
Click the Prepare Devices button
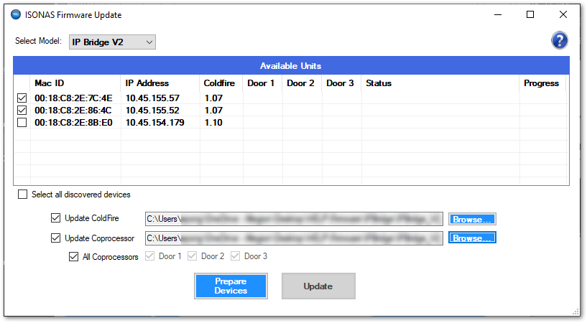pyautogui.click(x=231, y=286)
